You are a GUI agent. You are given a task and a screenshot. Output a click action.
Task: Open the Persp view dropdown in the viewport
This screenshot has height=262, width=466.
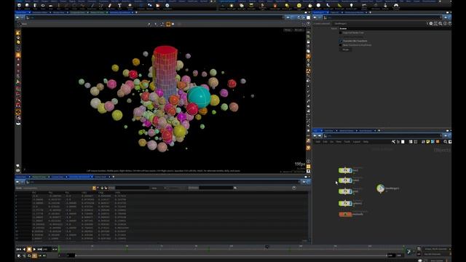tap(288, 30)
